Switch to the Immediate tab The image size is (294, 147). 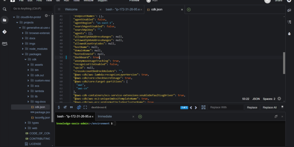tap(105, 116)
